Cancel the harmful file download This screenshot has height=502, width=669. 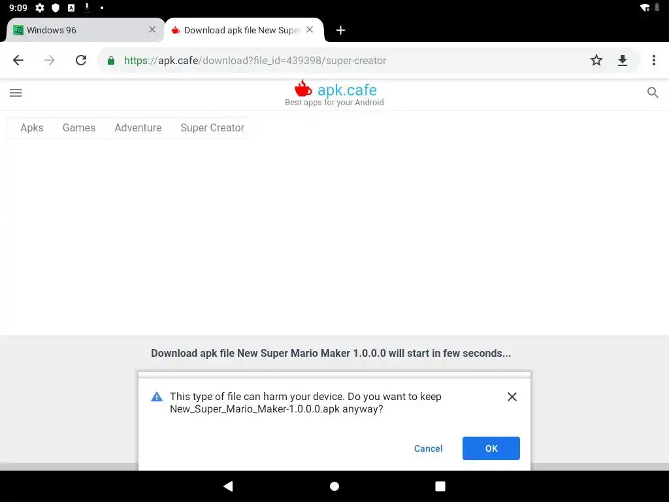point(428,448)
